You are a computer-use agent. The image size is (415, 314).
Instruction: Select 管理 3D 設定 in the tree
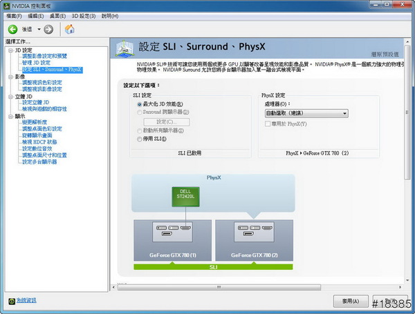point(36,63)
